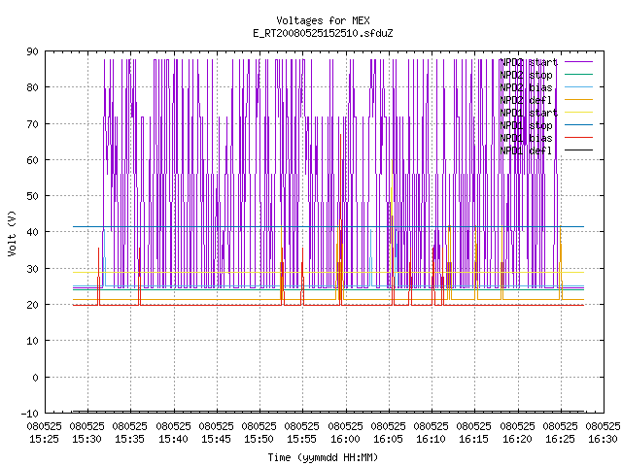Click the x-axis time label 15:50
This screenshot has width=622, height=466.
(259, 439)
